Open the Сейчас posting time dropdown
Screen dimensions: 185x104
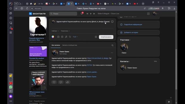coord(55,31)
